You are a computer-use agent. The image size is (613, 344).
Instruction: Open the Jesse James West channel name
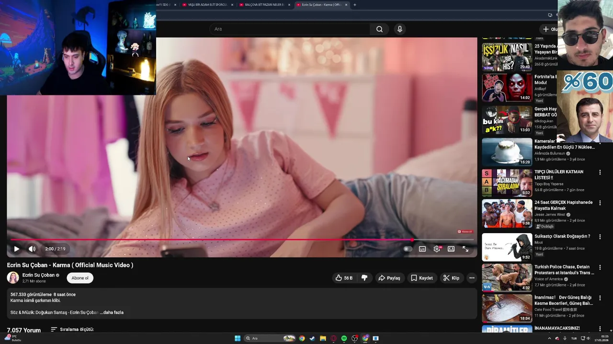[x=550, y=215]
